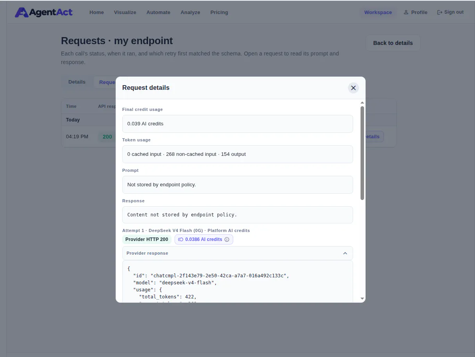
Task: Click the Details button in the request row
Action: pyautogui.click(x=374, y=137)
